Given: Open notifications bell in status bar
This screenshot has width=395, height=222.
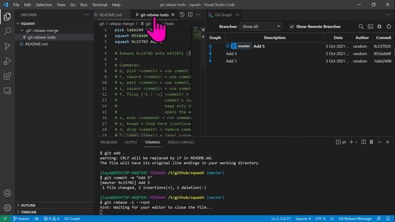Looking at the screenshot, I should (x=388, y=218).
